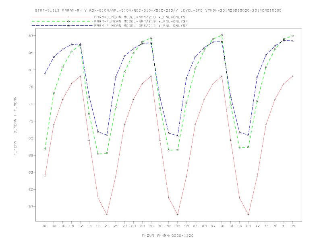Screen dimensions: 319x246
Task: Click the x-axis tick label 78
Action: point(275,226)
